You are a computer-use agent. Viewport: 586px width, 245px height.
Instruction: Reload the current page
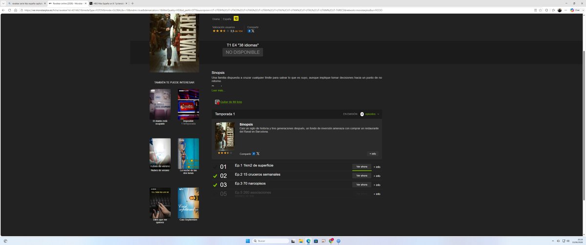click(x=10, y=10)
